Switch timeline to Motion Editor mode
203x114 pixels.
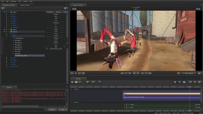point(76,82)
